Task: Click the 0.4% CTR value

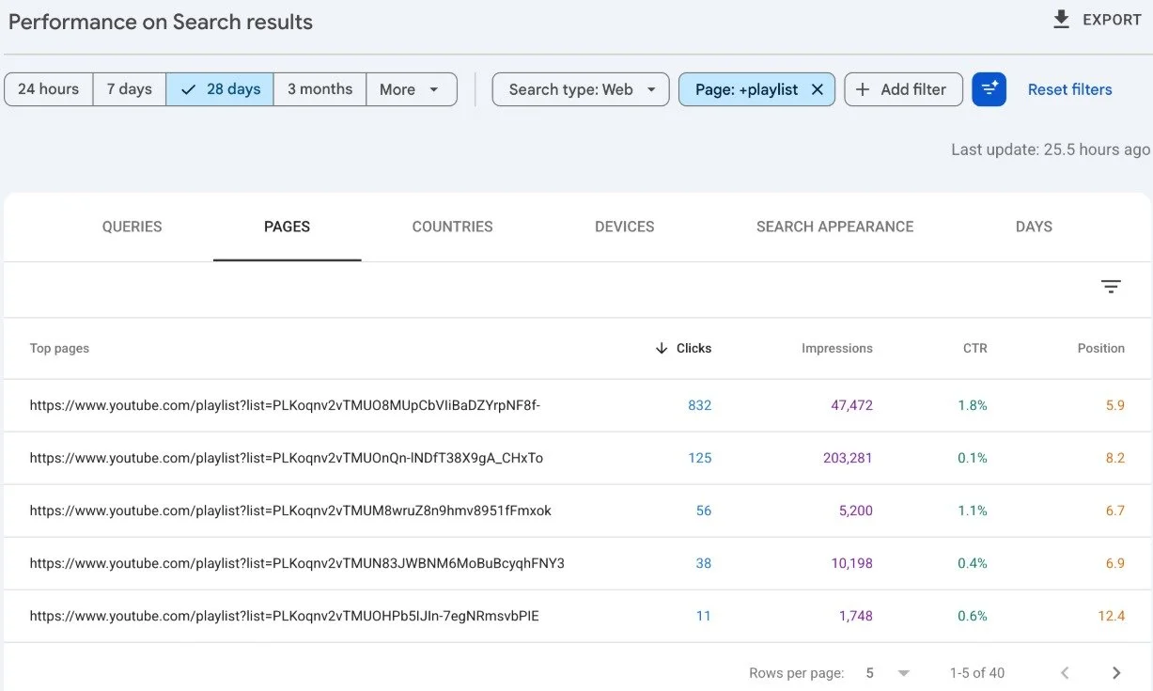Action: click(x=973, y=563)
